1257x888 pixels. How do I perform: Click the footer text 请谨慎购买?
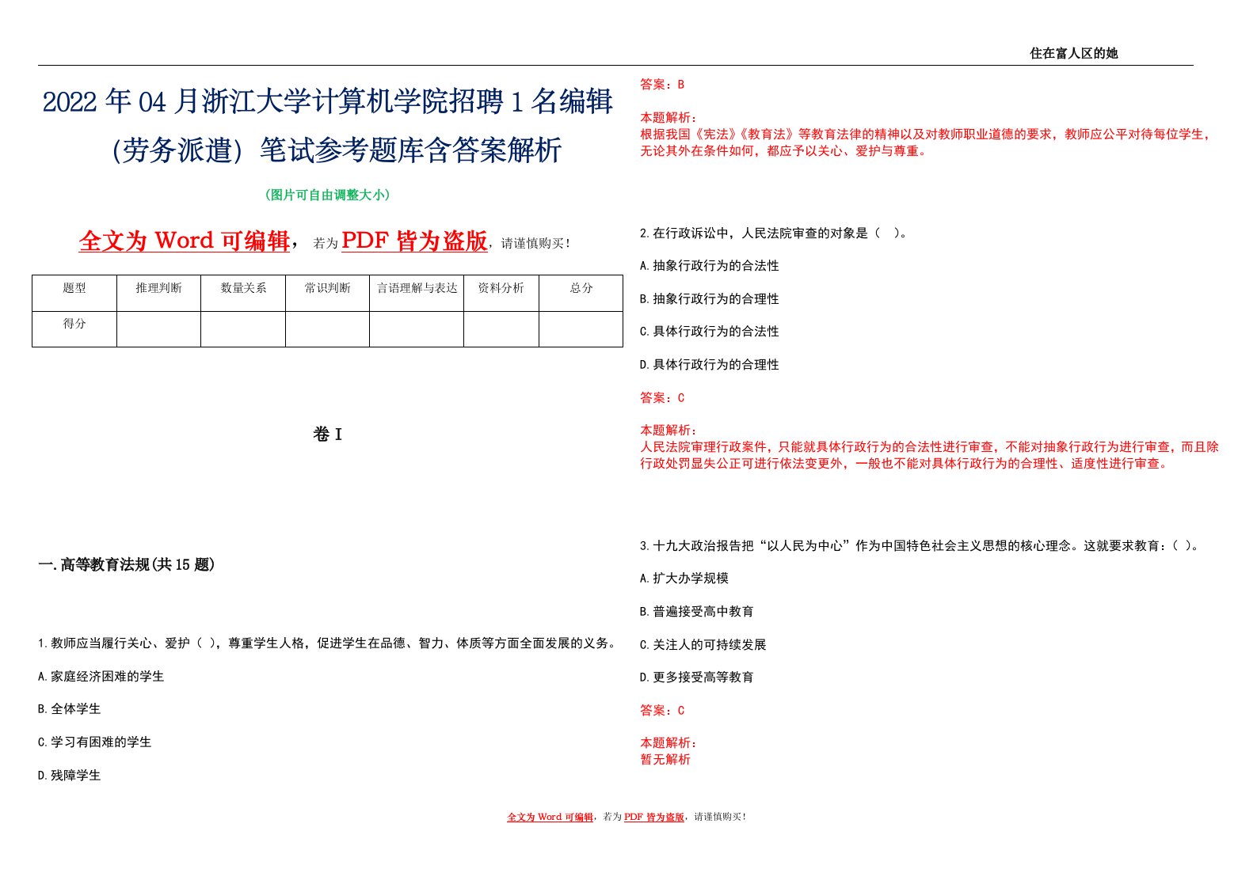719,817
